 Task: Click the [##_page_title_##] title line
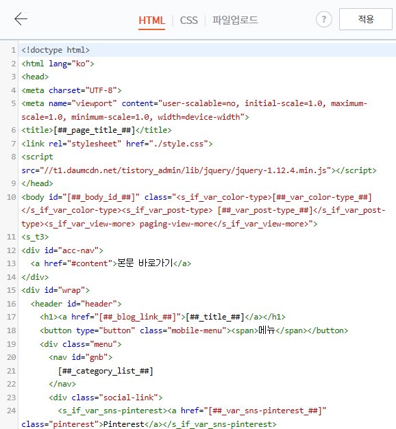pos(97,130)
